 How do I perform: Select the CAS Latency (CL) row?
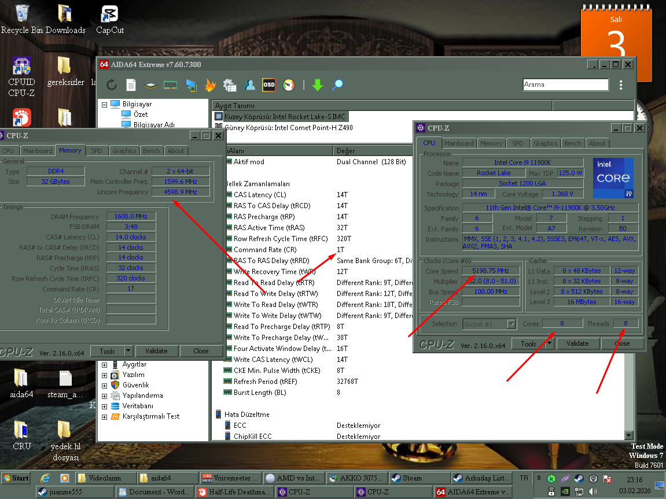pos(260,195)
